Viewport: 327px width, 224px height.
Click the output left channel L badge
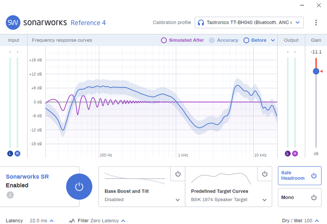click(x=288, y=154)
